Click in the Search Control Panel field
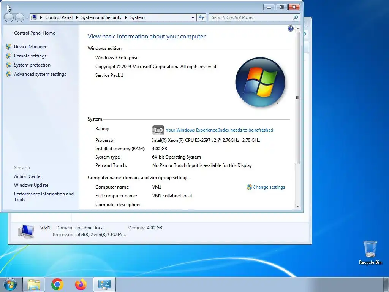The width and height of the screenshot is (389, 292). click(251, 17)
